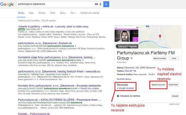Open the Zoznam.sk parfumylacno result title
Screen dimensions: 186x115
45,43
